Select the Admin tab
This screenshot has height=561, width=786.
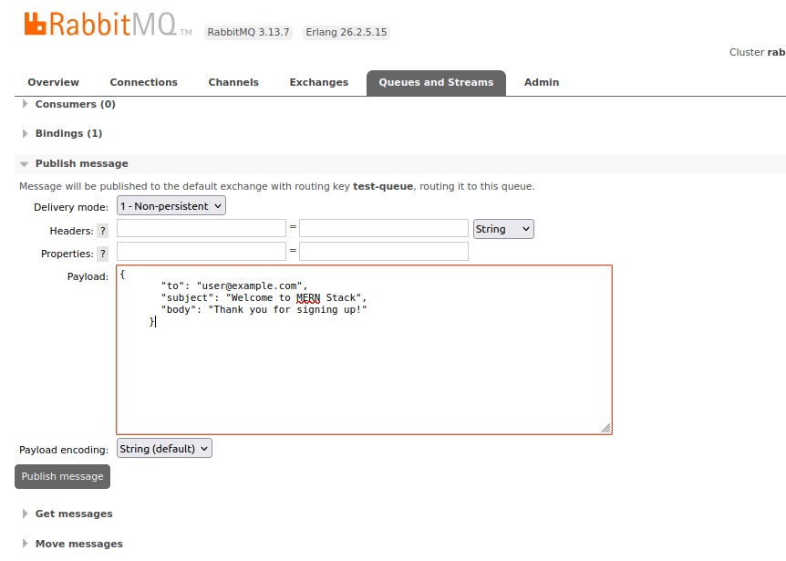(x=541, y=82)
